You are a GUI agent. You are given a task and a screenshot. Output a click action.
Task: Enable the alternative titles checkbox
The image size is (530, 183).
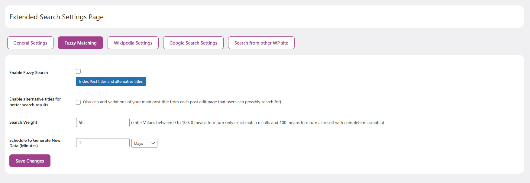[78, 102]
